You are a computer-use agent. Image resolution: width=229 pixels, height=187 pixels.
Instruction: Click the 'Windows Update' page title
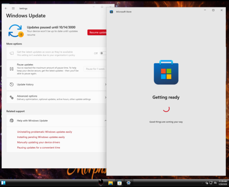pos(26,16)
